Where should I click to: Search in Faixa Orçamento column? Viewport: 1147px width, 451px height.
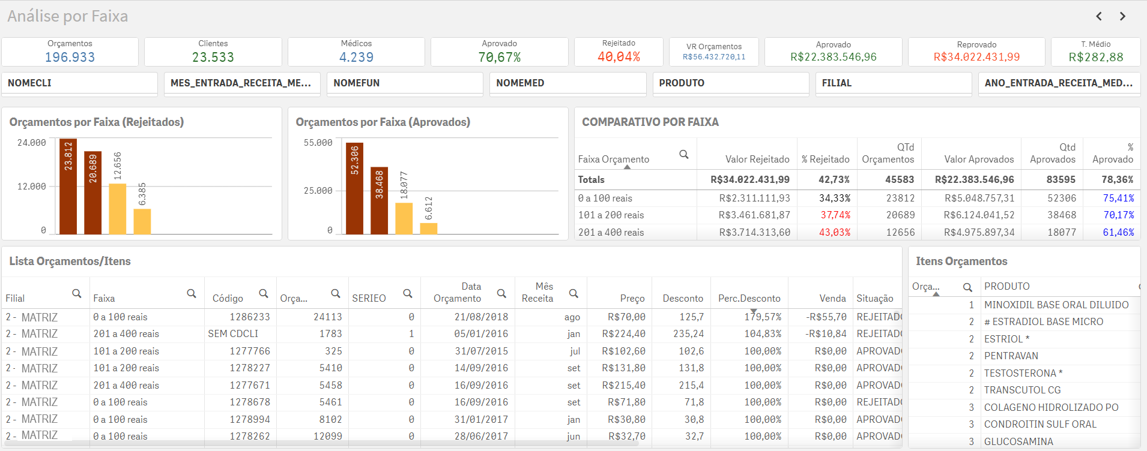683,155
